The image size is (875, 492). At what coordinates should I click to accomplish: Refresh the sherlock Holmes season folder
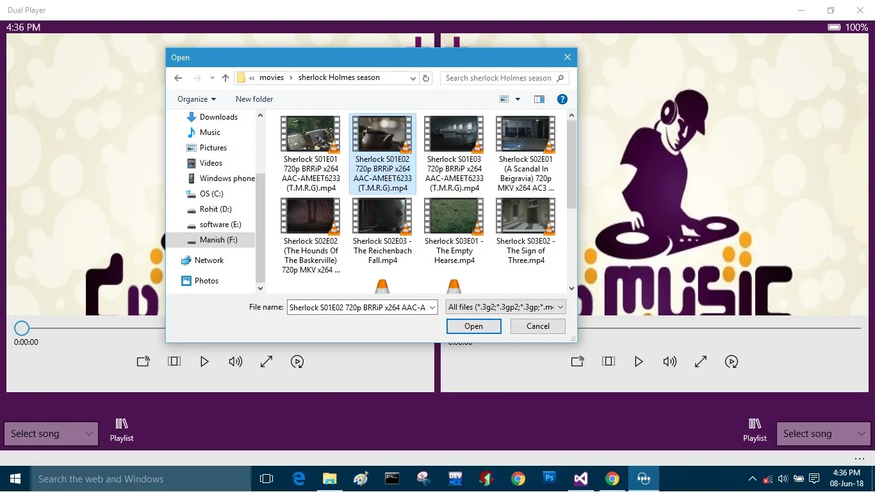click(x=426, y=78)
